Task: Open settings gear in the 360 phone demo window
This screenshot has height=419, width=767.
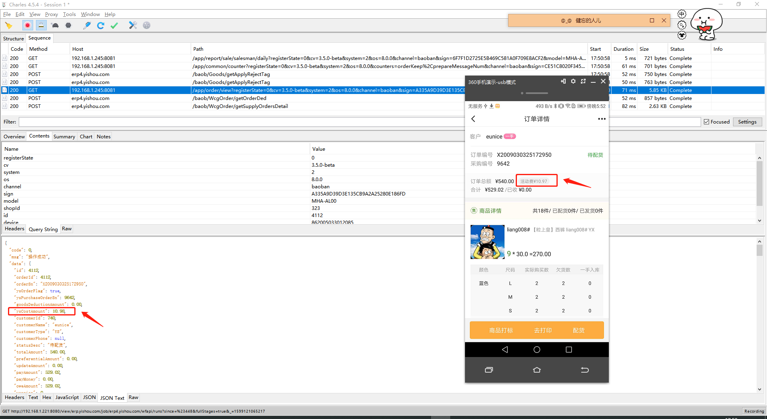Action: coord(573,81)
